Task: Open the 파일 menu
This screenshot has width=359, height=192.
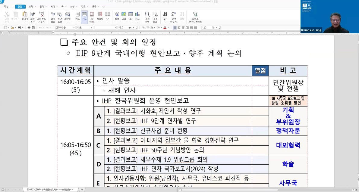Action: (6, 7)
